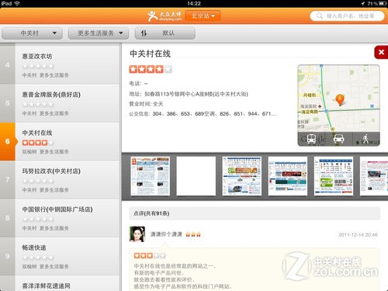Select the walking route icon under the map
388x291 pixels.
click(x=365, y=139)
